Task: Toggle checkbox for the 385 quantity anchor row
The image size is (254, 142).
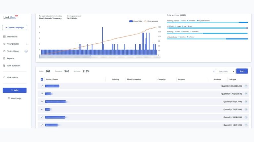Action: point(42,86)
